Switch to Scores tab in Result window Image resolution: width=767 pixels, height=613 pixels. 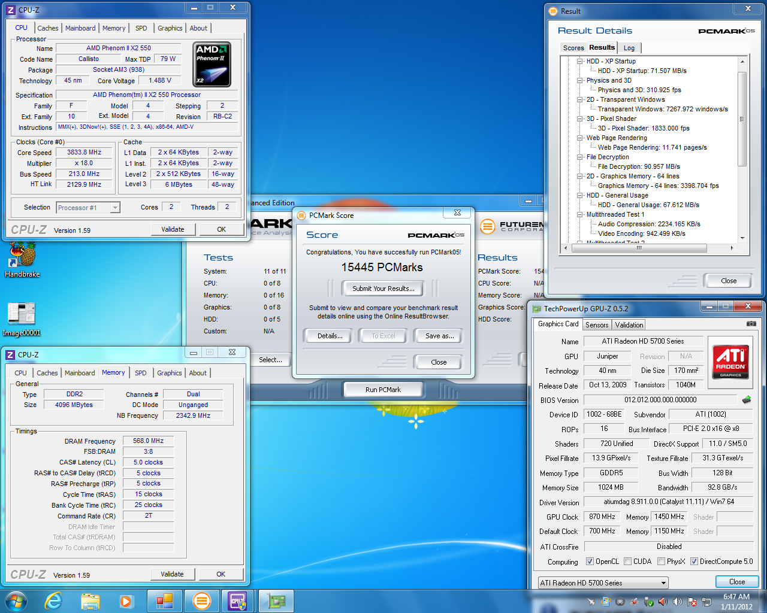click(x=573, y=48)
